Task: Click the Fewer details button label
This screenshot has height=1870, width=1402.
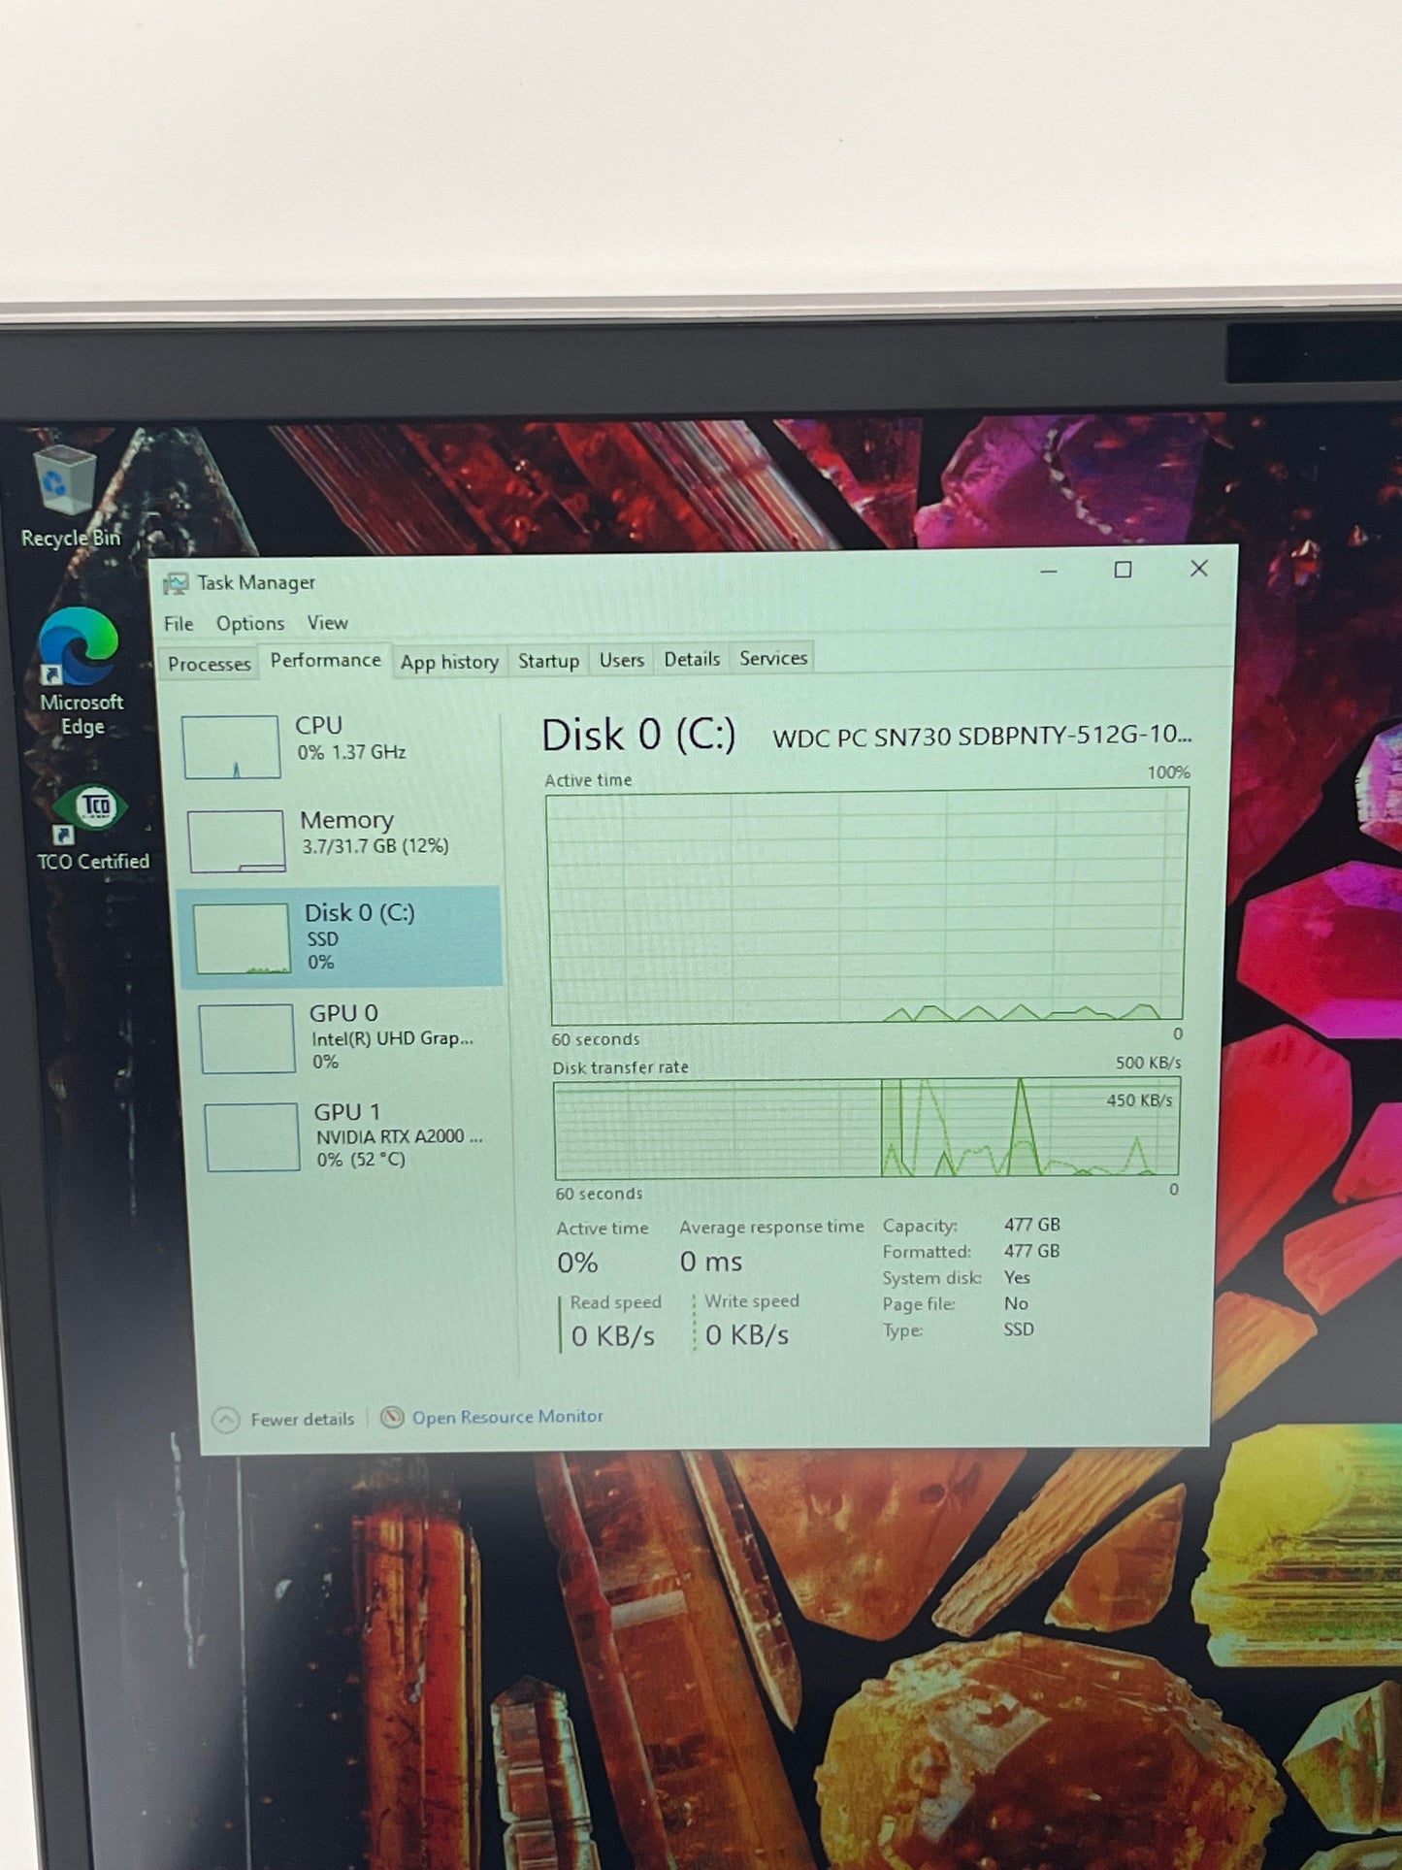Action: [x=303, y=1419]
